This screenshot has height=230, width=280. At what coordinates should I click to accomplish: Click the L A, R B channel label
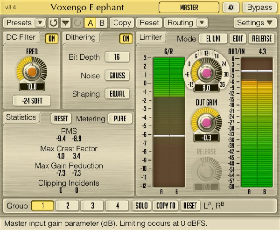click(x=214, y=206)
